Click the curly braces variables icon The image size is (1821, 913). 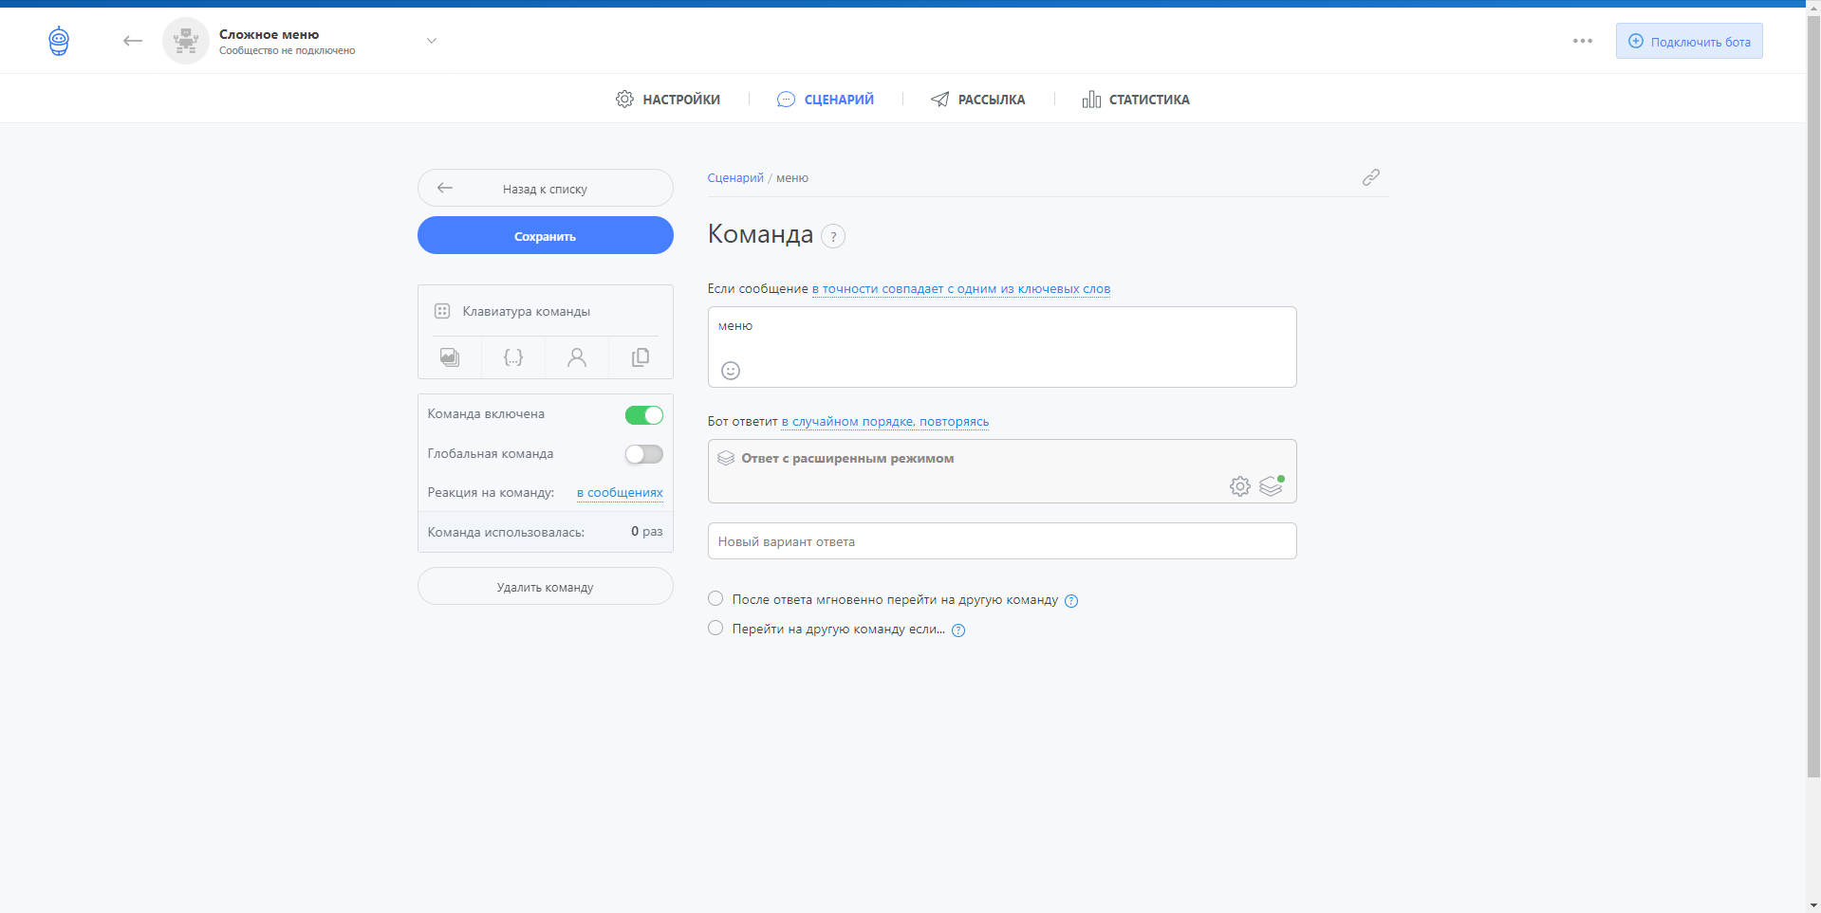(513, 357)
